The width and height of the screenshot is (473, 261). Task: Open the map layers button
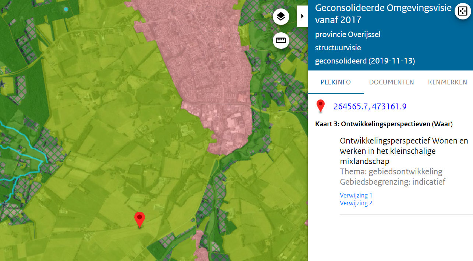tap(281, 17)
